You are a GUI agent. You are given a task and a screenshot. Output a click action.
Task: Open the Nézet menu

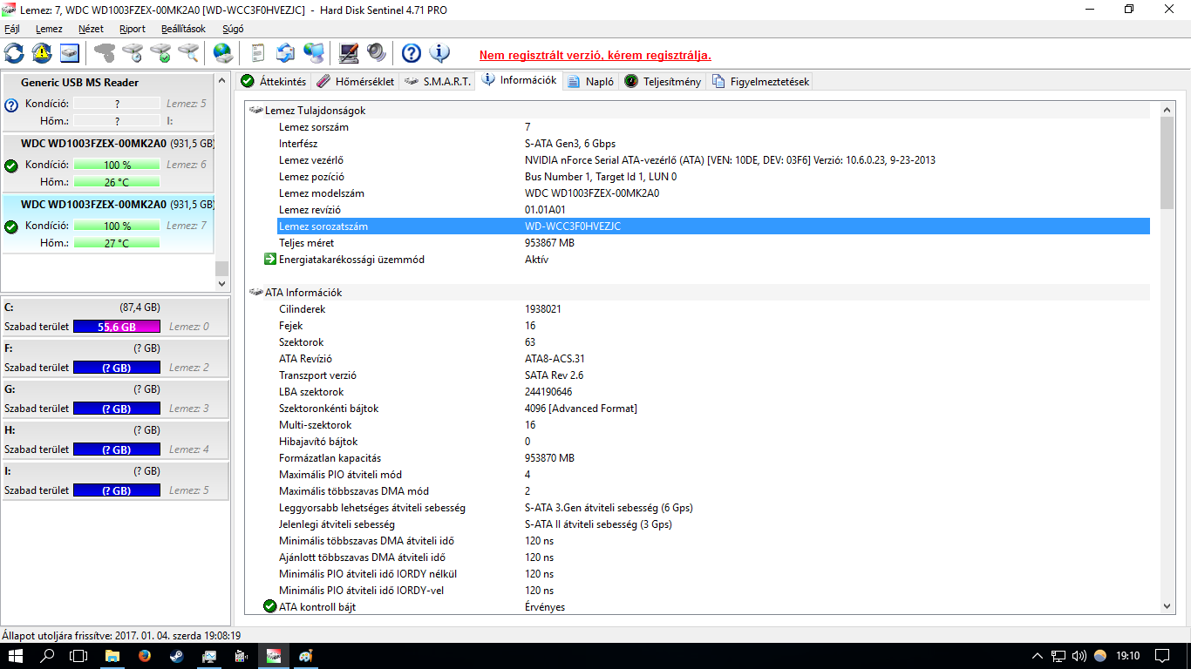pos(91,29)
